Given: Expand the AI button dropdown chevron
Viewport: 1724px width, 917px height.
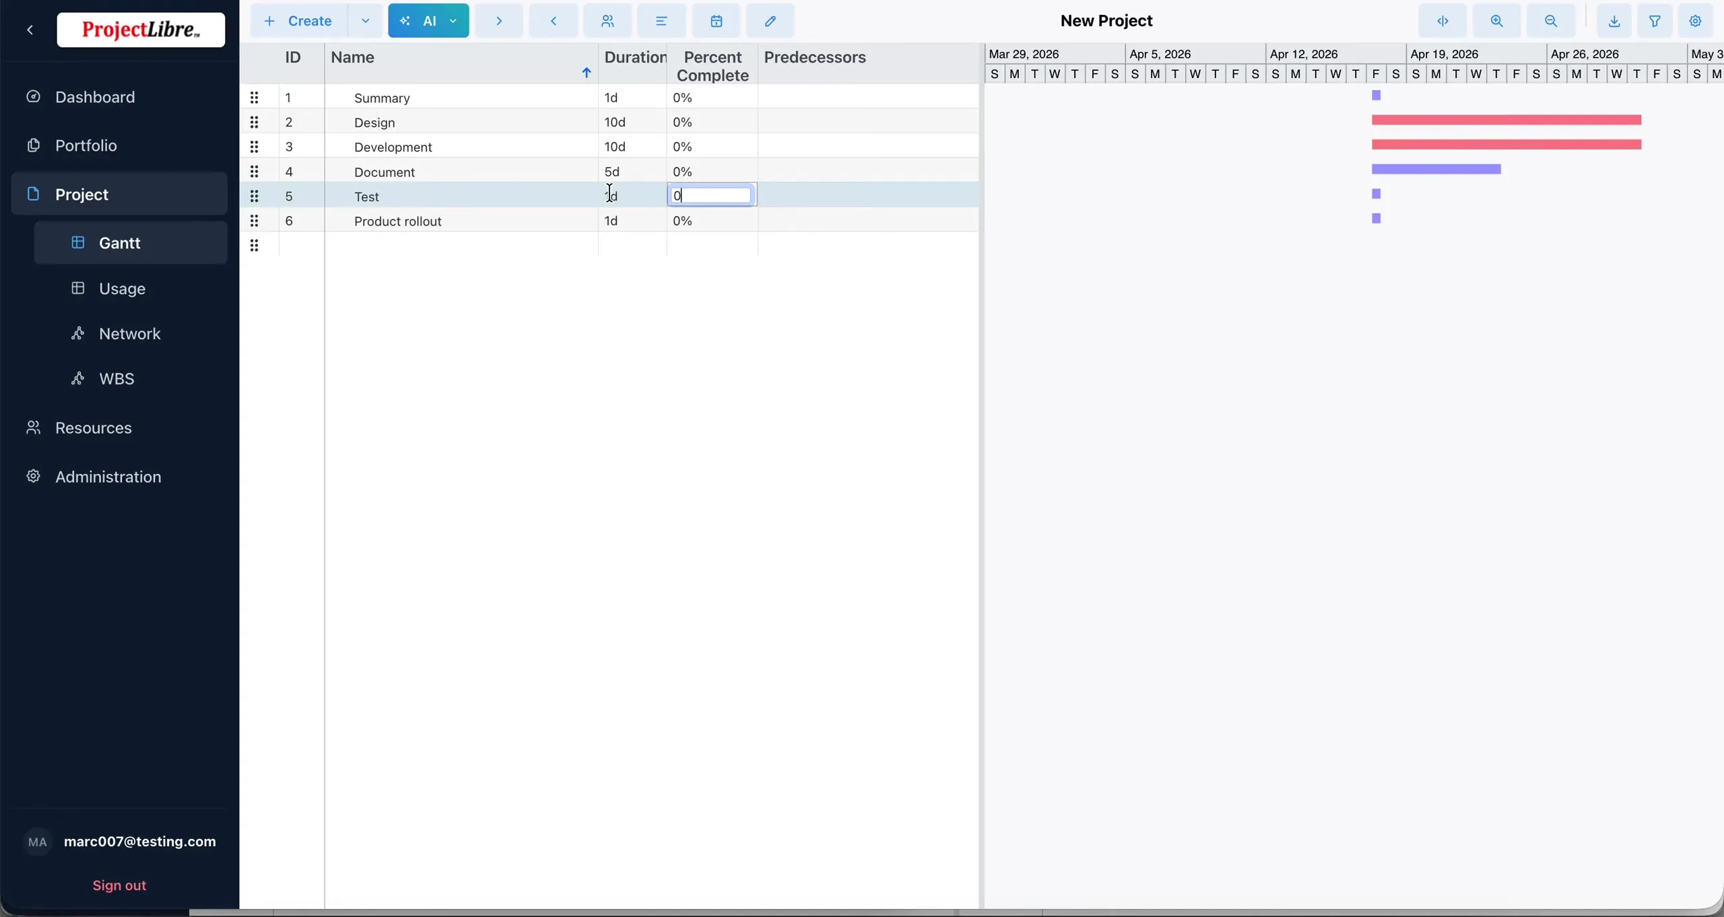Looking at the screenshot, I should (x=453, y=21).
